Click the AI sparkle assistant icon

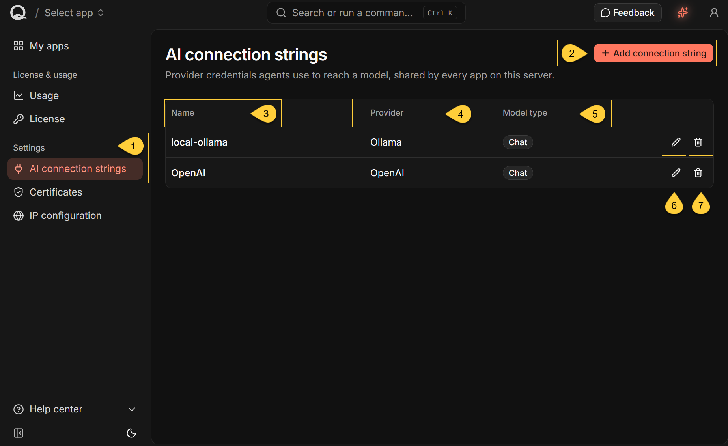[x=683, y=13]
